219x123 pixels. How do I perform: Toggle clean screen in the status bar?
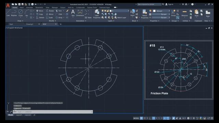(209, 118)
